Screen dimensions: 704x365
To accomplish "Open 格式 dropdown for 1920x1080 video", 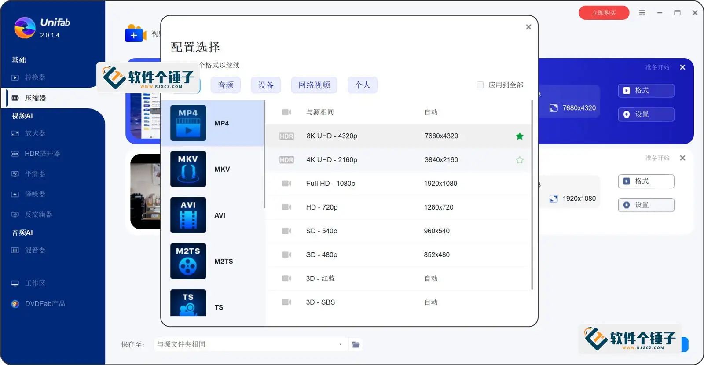I will click(x=645, y=181).
